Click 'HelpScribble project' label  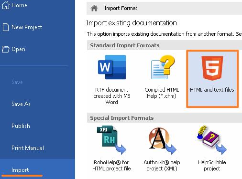click(x=212, y=166)
